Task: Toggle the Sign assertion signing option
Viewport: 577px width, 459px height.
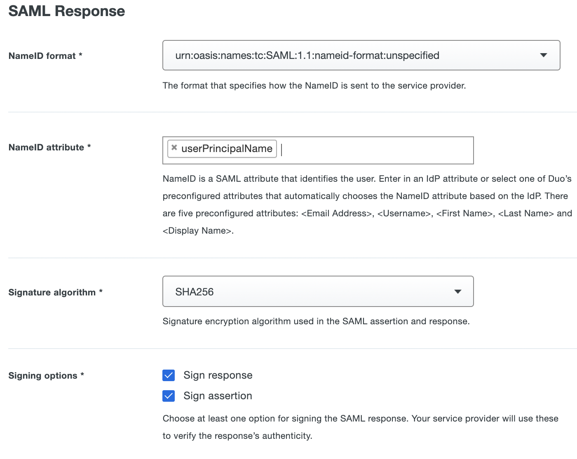Action: click(169, 396)
